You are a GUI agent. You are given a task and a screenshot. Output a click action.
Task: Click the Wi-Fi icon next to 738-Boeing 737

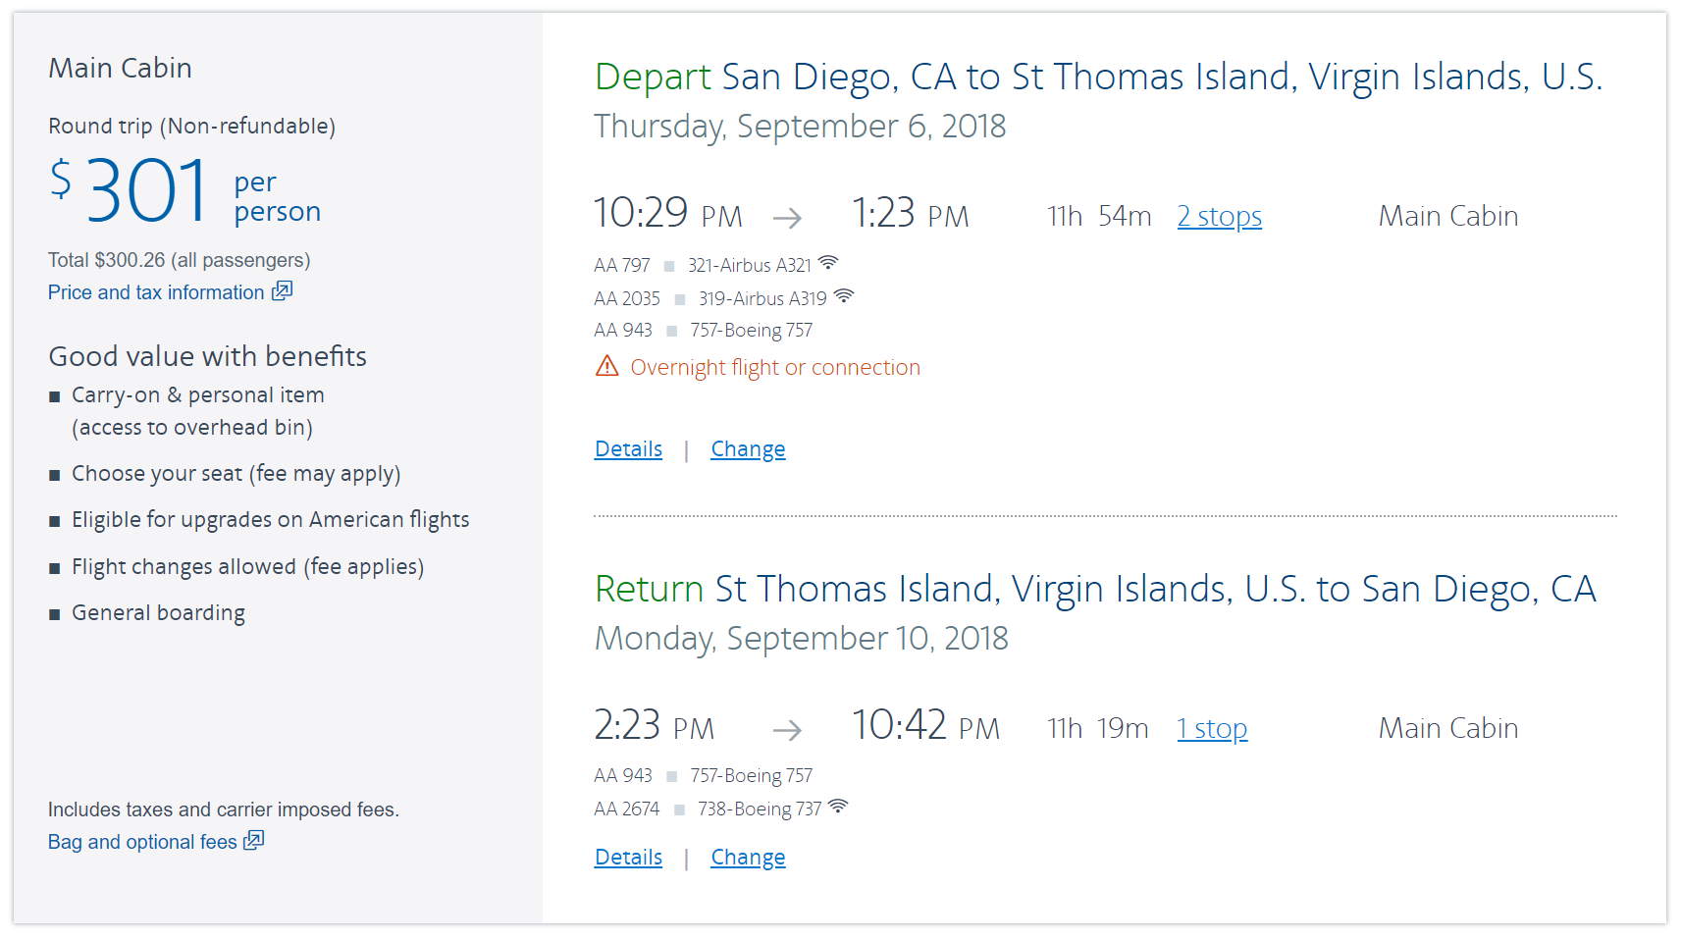838,807
